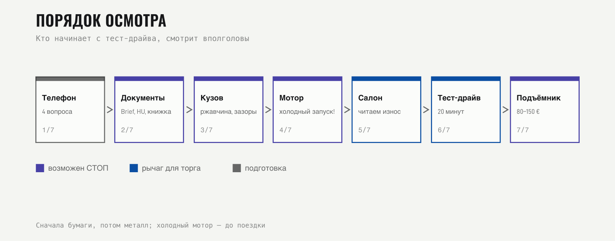Click the purple 'возможен СТОП' legend swatch
The image size is (615, 241).
(x=40, y=168)
